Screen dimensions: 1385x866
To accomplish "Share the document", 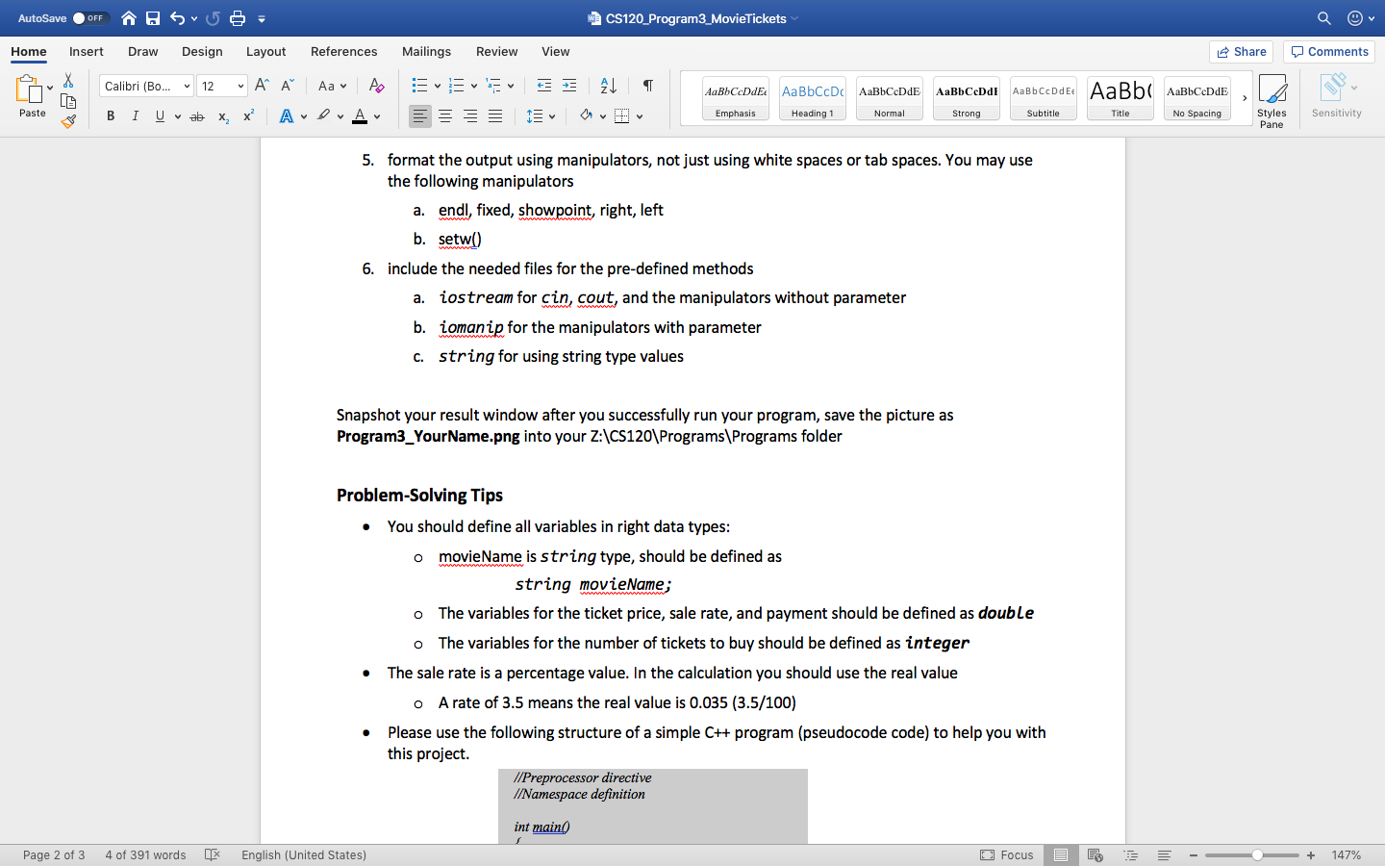I will (x=1241, y=51).
